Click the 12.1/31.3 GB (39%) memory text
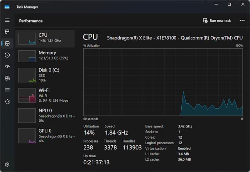 pos(53,58)
